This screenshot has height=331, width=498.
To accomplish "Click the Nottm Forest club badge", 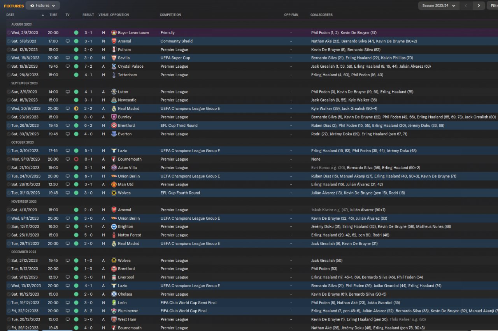I will [114, 235].
